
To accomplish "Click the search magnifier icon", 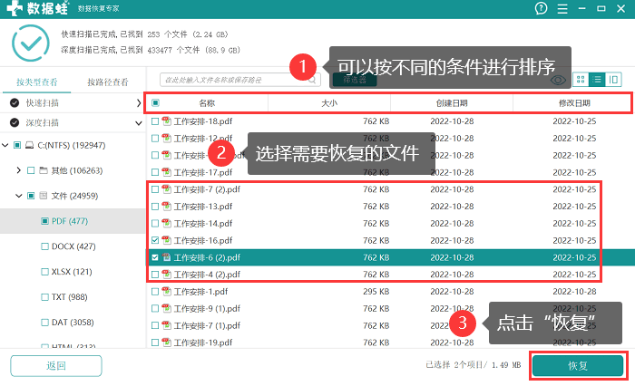I will (312, 80).
